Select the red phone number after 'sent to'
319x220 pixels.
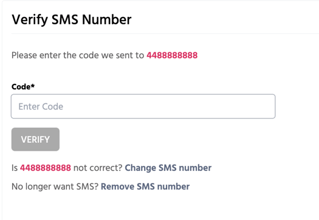click(172, 55)
